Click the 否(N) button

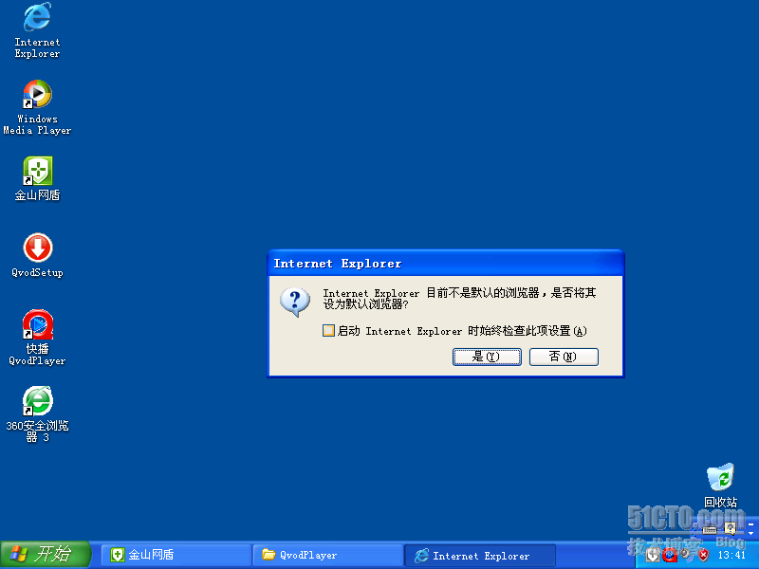pos(564,358)
